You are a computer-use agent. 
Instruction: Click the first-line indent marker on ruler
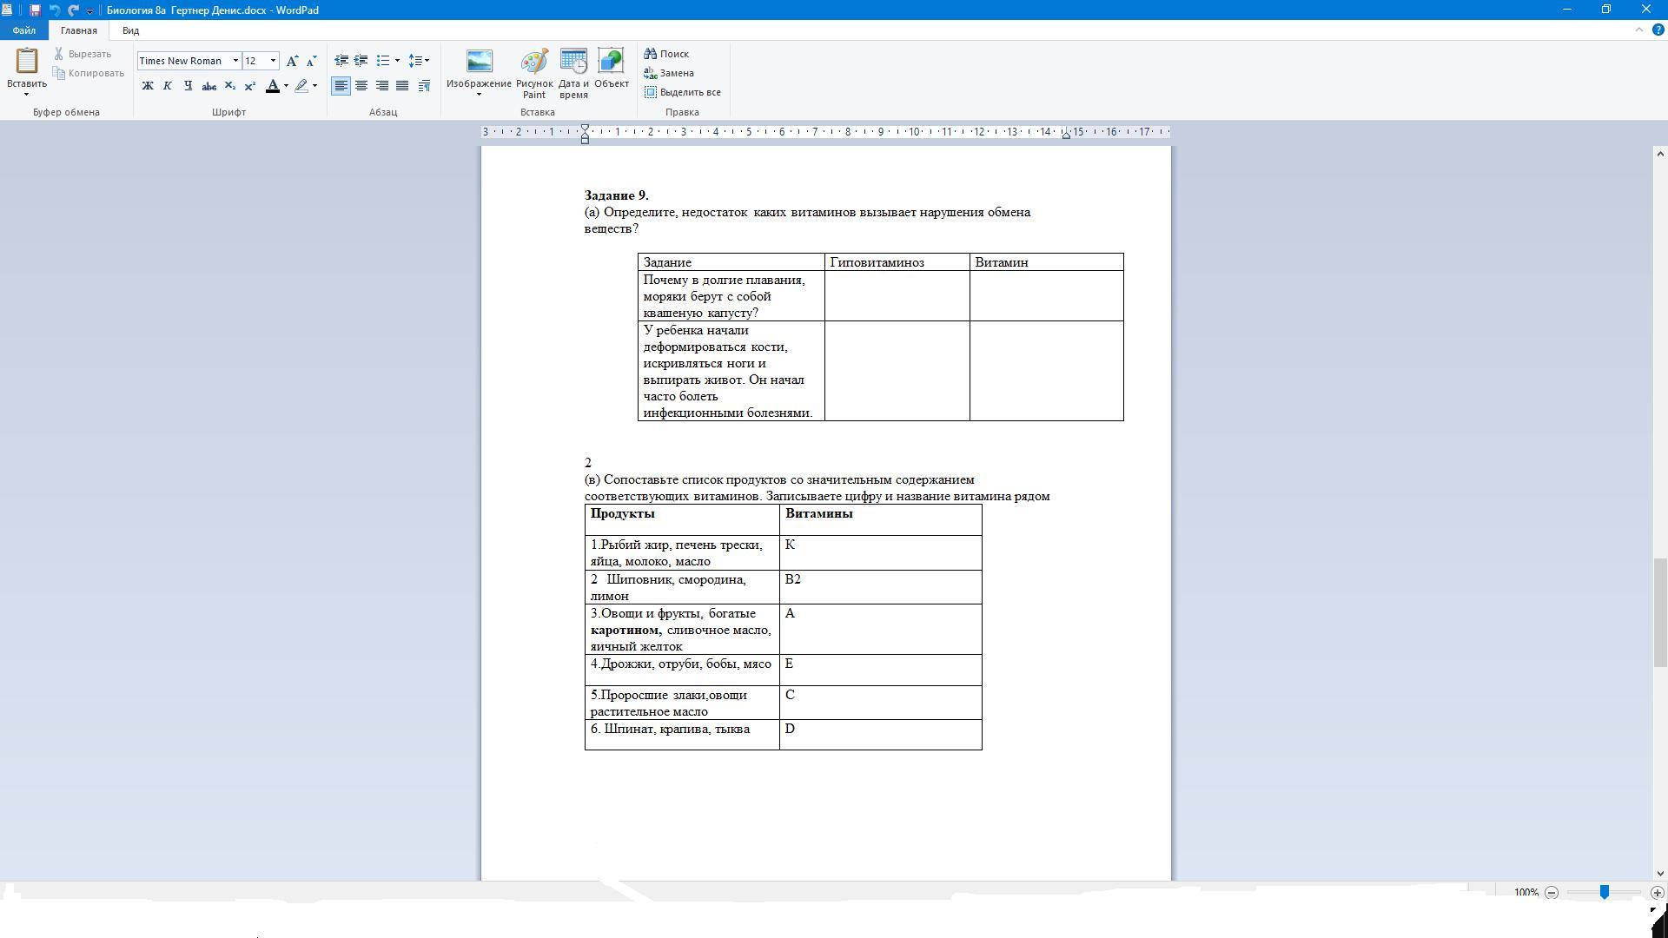click(x=585, y=129)
